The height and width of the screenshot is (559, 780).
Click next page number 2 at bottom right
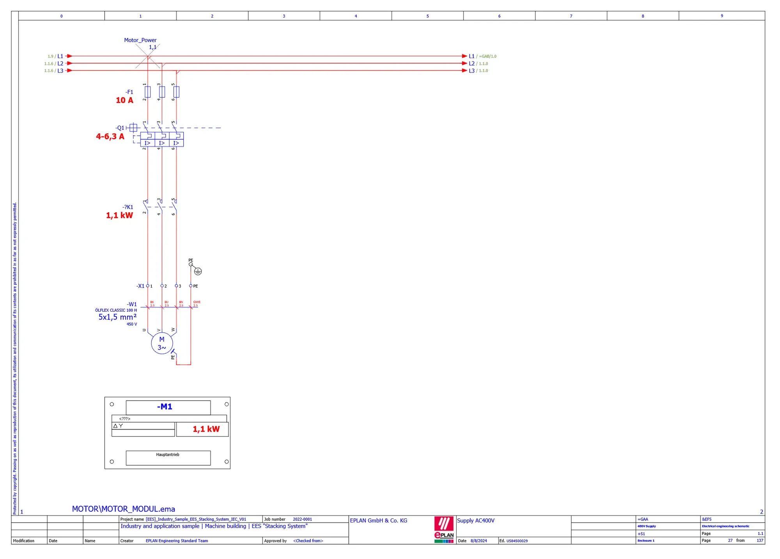click(x=761, y=512)
